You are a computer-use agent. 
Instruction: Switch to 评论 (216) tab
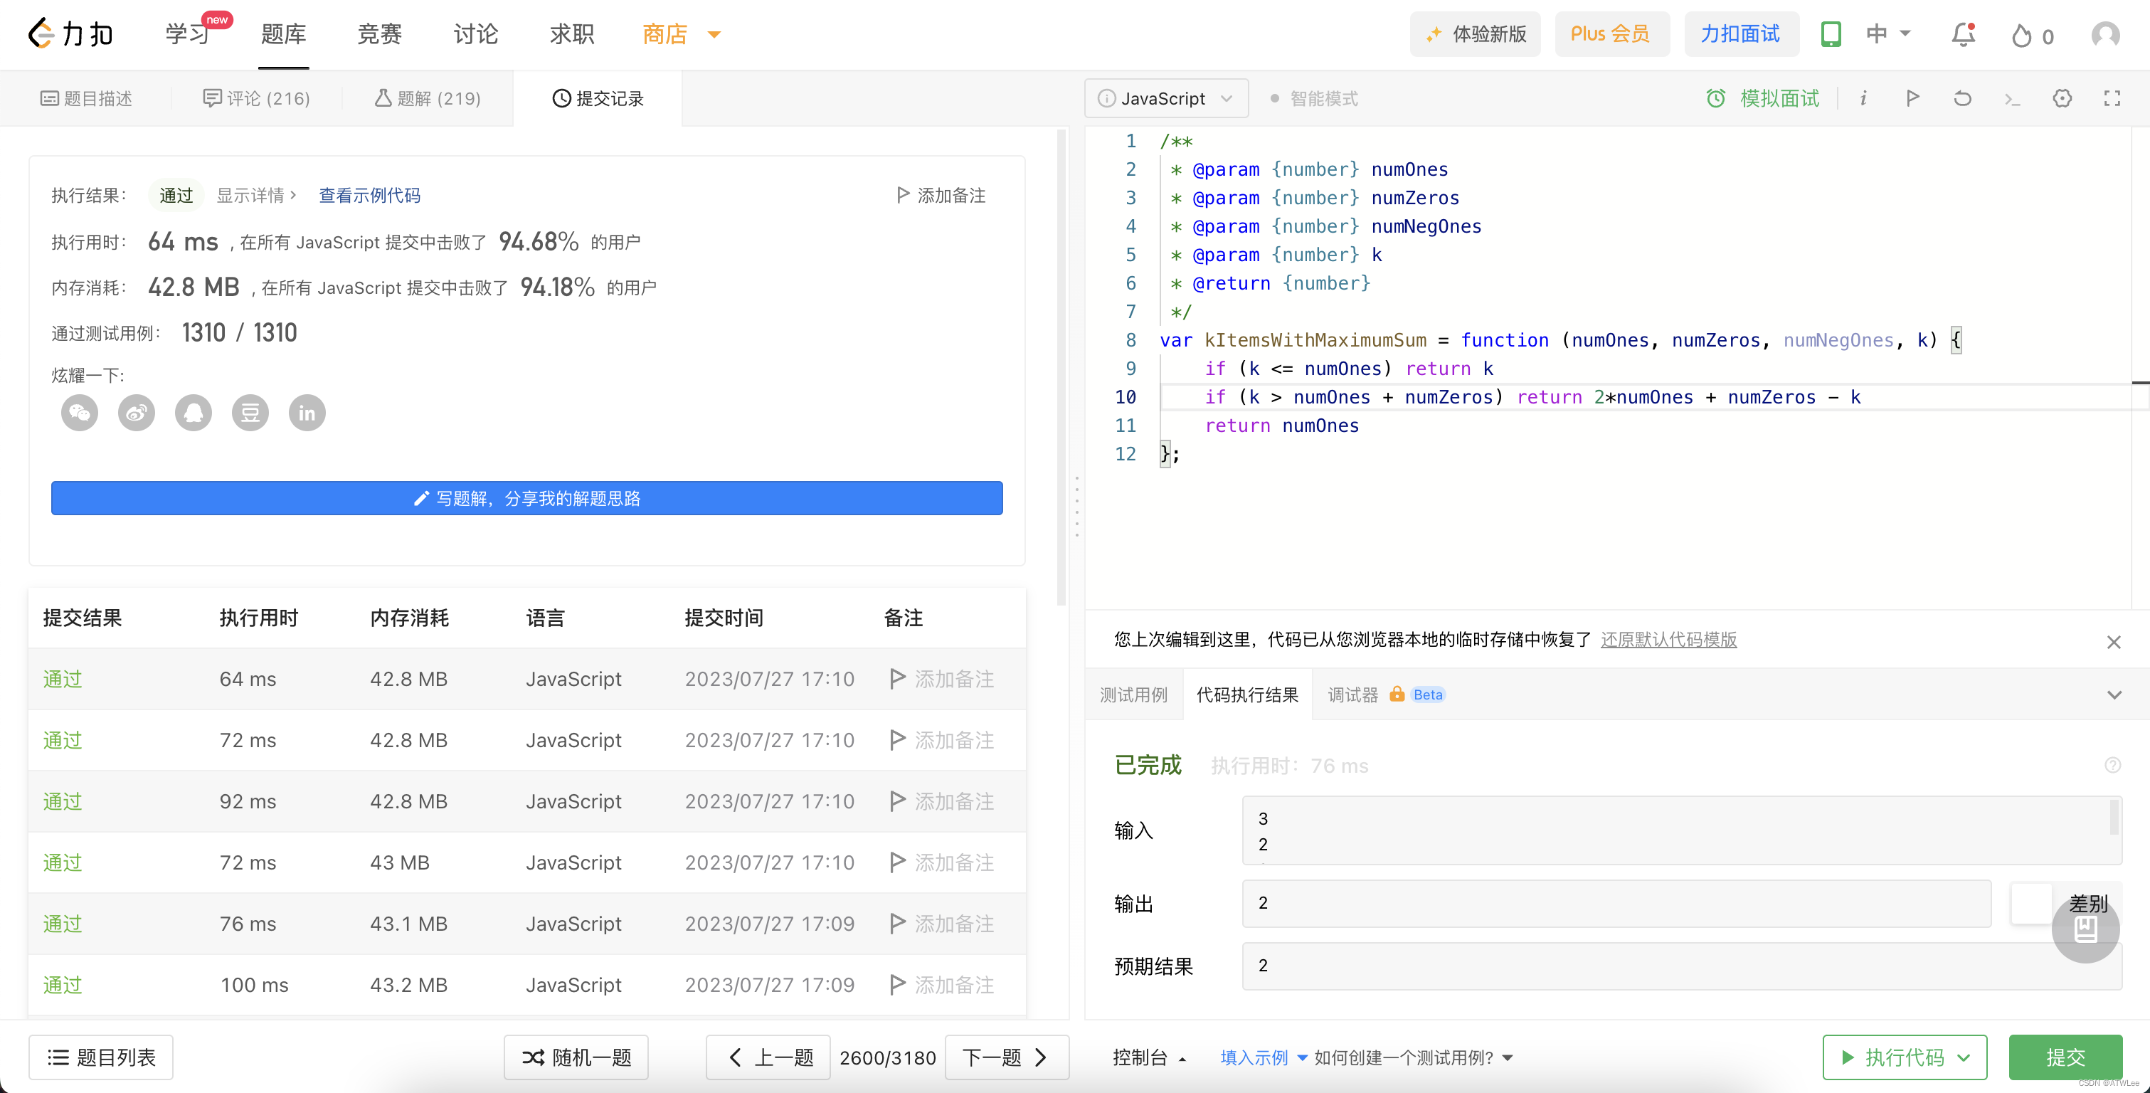click(257, 98)
